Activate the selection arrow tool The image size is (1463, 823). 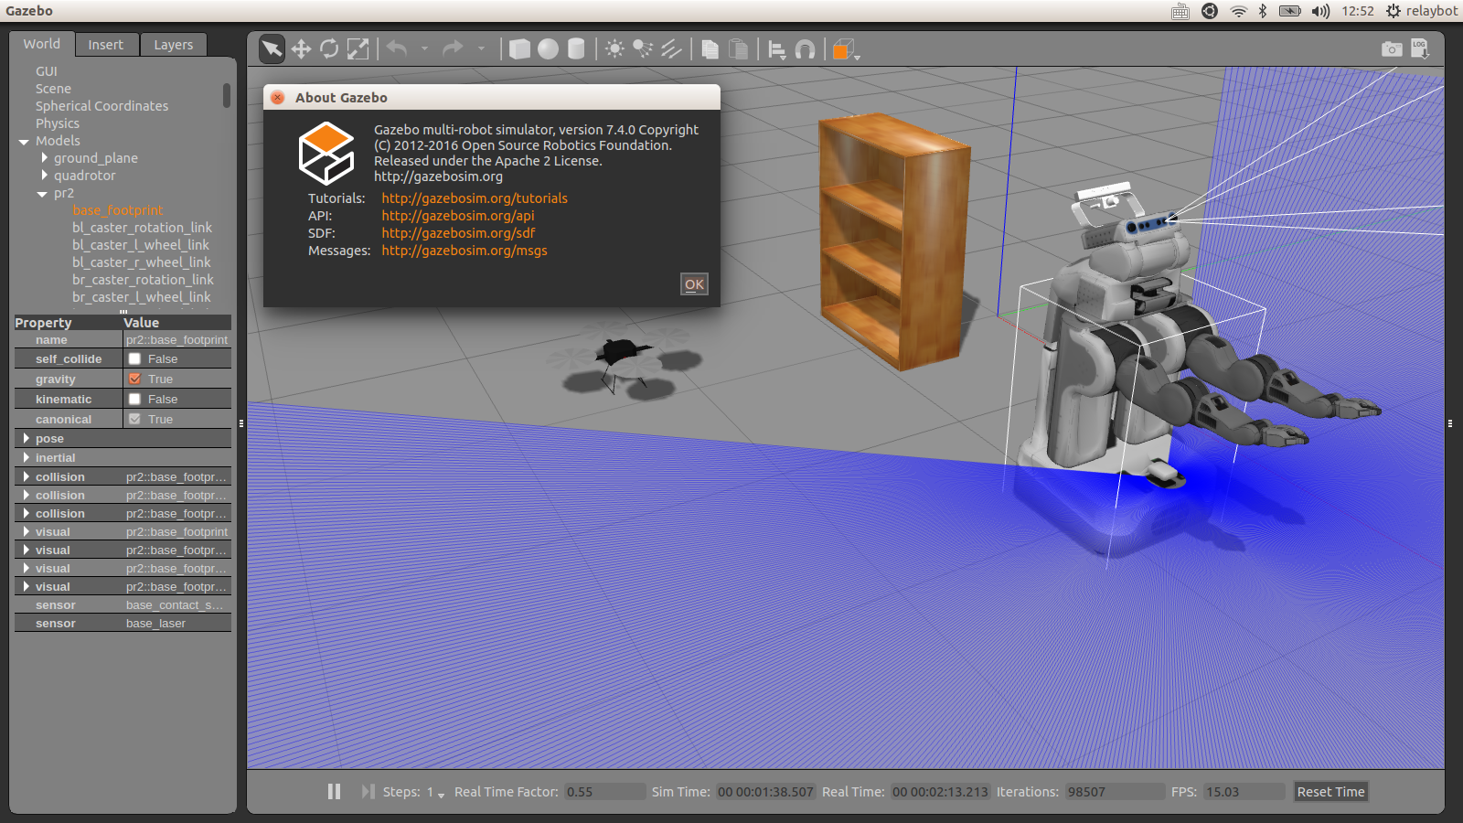point(272,48)
